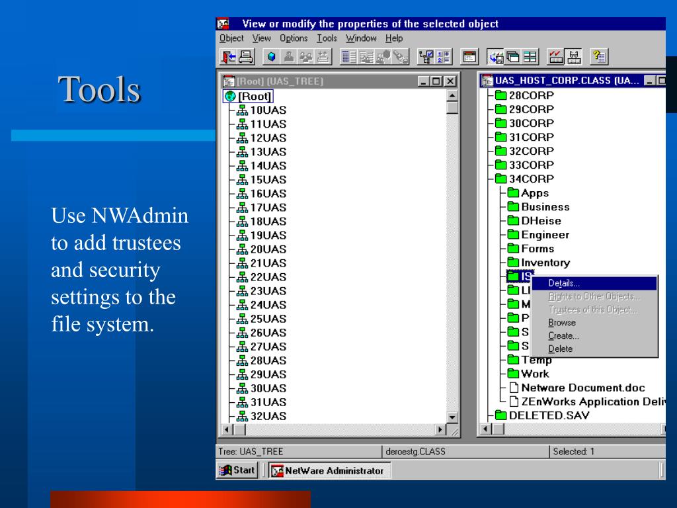This screenshot has width=677, height=508.
Task: Click the Exit door toolbar icon
Action: point(228,57)
